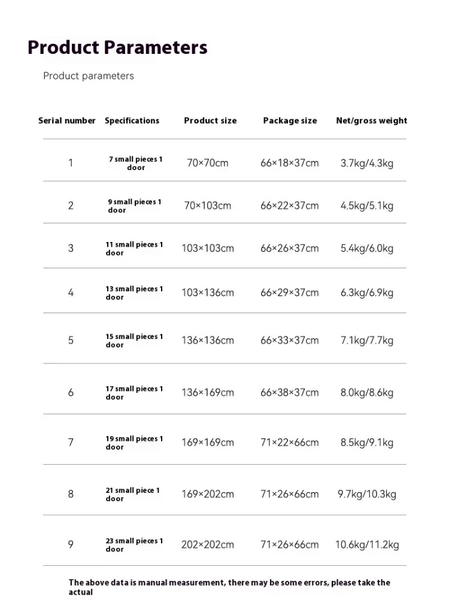Click the Net/gross weight column header
Image resolution: width=449 pixels, height=609 pixels.
pos(371,120)
